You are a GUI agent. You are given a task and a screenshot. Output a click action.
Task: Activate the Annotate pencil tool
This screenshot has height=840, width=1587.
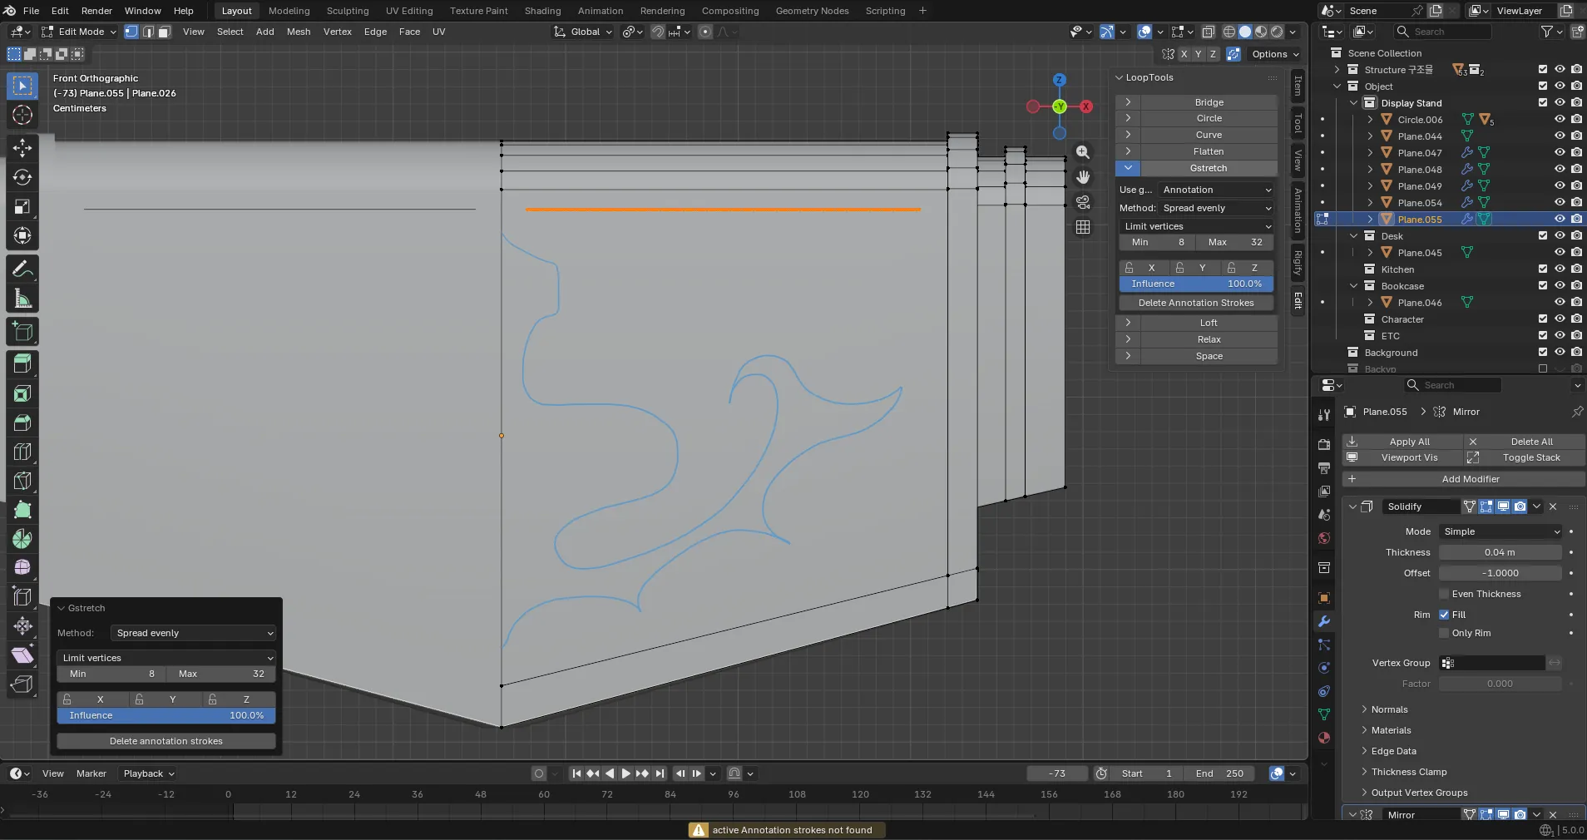22,269
